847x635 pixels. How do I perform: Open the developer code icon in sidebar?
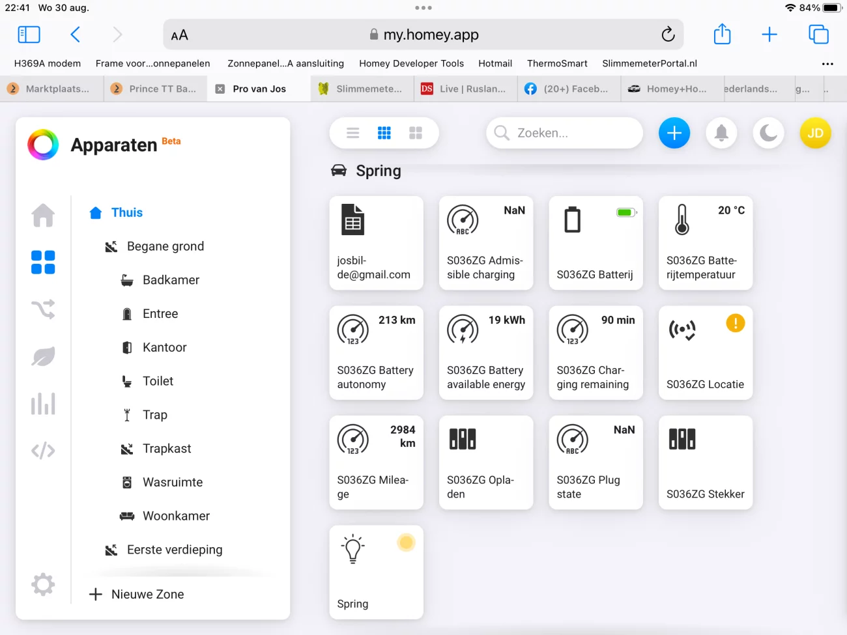coord(43,451)
